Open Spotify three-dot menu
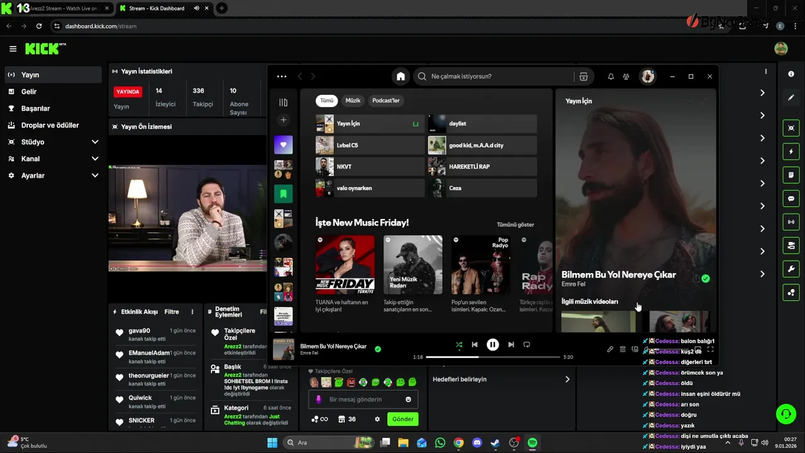 point(282,76)
